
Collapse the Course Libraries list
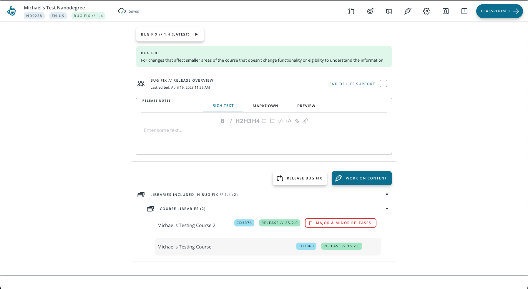[387, 209]
